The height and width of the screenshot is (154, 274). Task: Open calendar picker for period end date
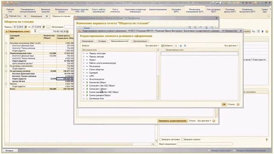[44, 27]
